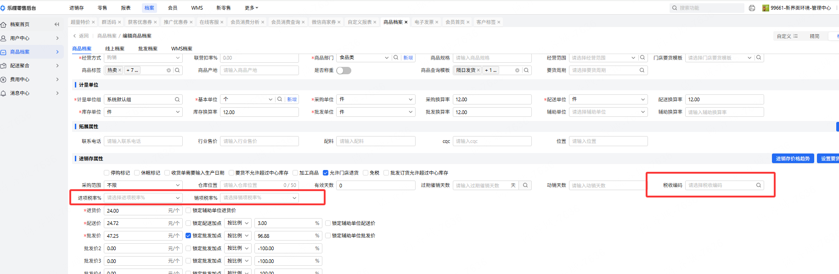Image resolution: width=839 pixels, height=274 pixels.
Task: Click the 搜索功能 search box
Action: point(707,8)
